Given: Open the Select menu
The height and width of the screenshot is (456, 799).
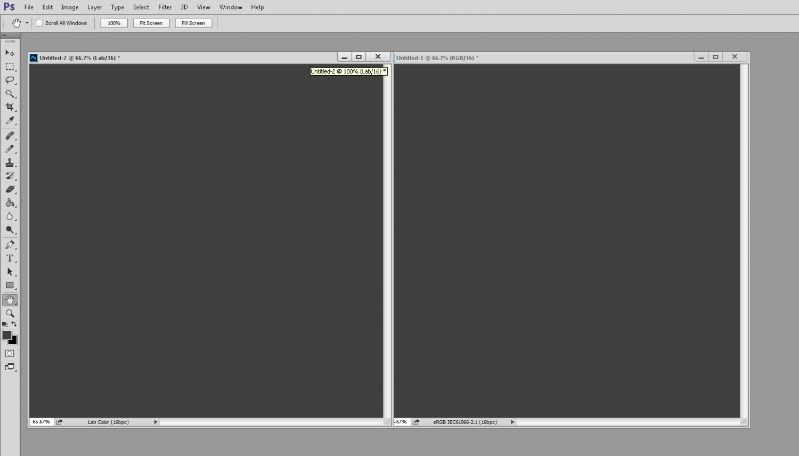Looking at the screenshot, I should (141, 7).
